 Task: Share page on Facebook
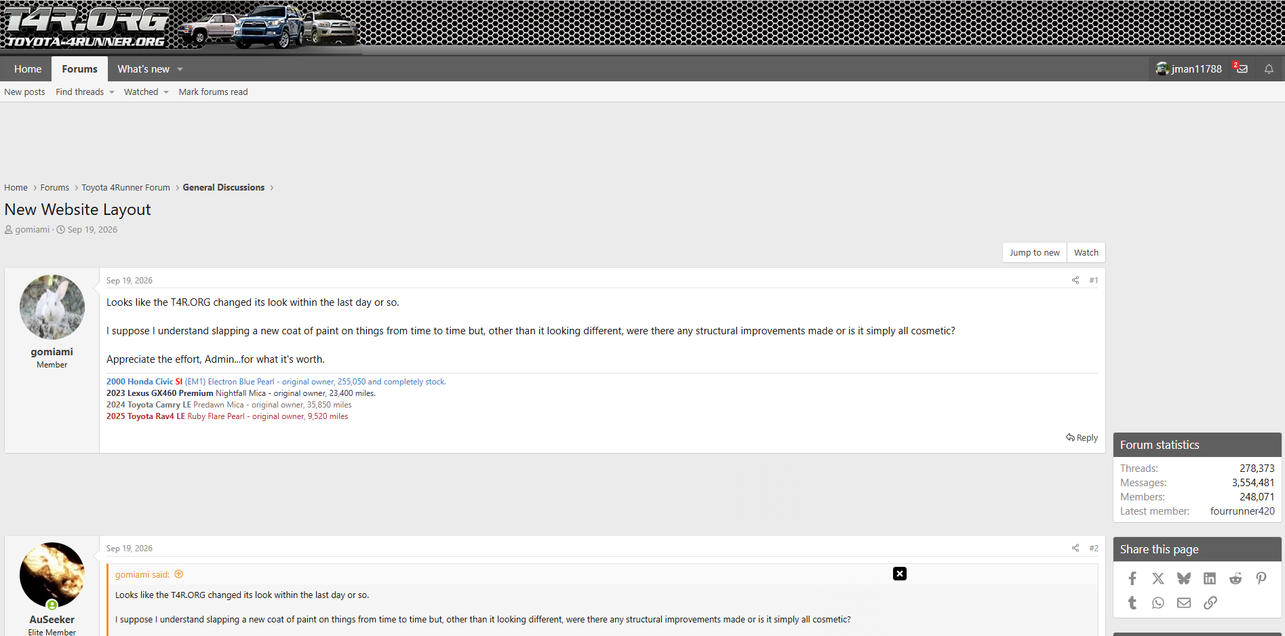coord(1132,578)
